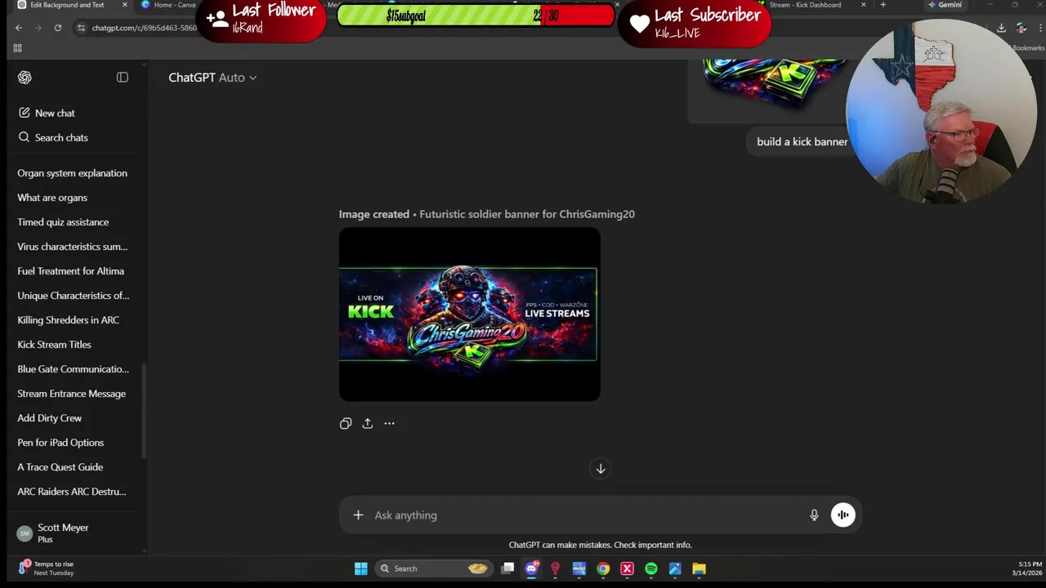The height and width of the screenshot is (588, 1046).
Task: Open chat 'Virus characteristics sum...'
Action: tap(72, 247)
